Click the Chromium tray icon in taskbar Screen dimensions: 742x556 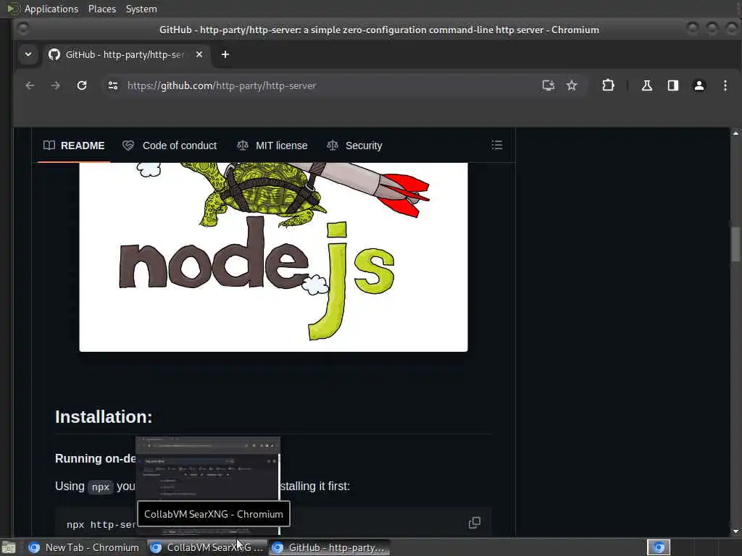[659, 547]
